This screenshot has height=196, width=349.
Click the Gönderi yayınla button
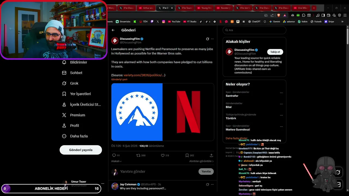pyautogui.click(x=81, y=150)
